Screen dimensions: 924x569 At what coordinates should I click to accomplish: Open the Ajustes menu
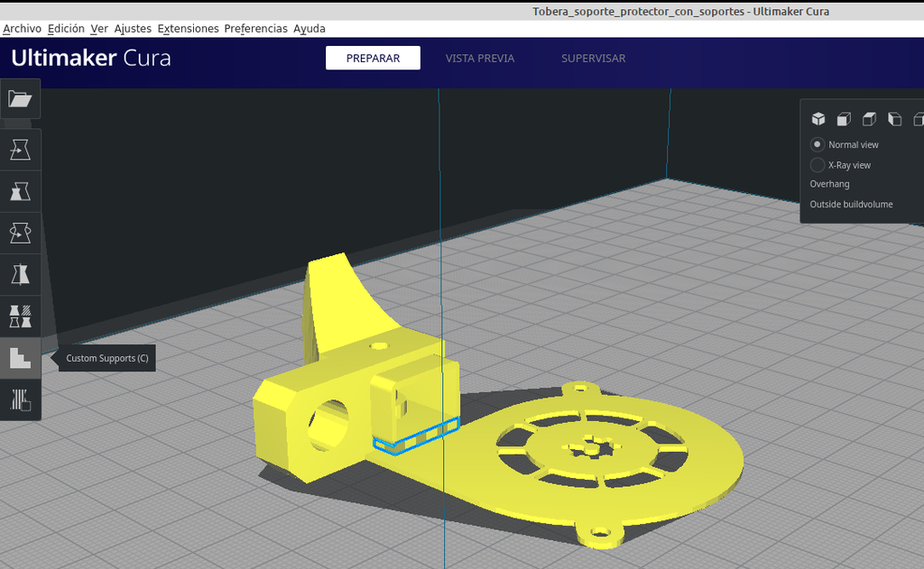tap(133, 28)
